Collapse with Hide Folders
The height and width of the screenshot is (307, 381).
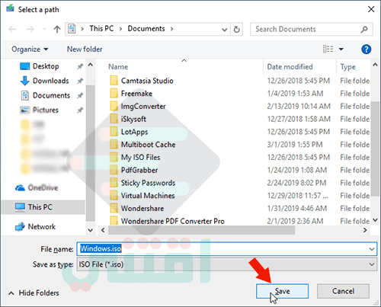pos(34,293)
